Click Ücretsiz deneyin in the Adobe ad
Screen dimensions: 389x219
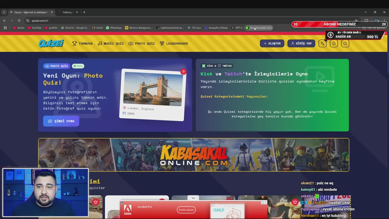pos(186,210)
